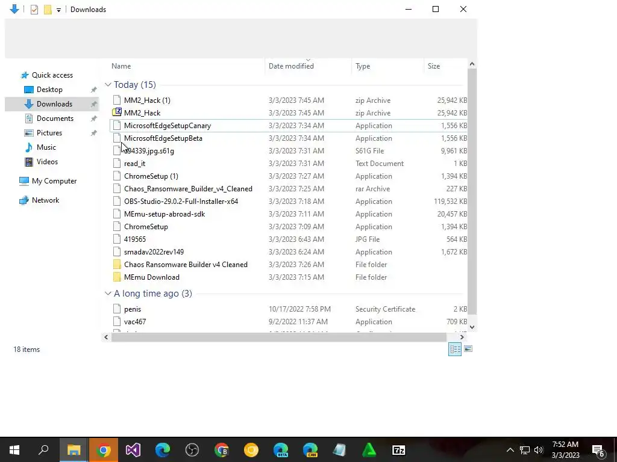Switch to Large icons view layout
This screenshot has height=462, width=617.
click(468, 349)
